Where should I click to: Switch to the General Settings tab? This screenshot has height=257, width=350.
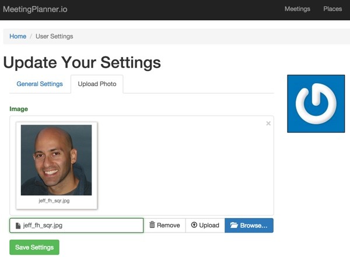(x=40, y=84)
